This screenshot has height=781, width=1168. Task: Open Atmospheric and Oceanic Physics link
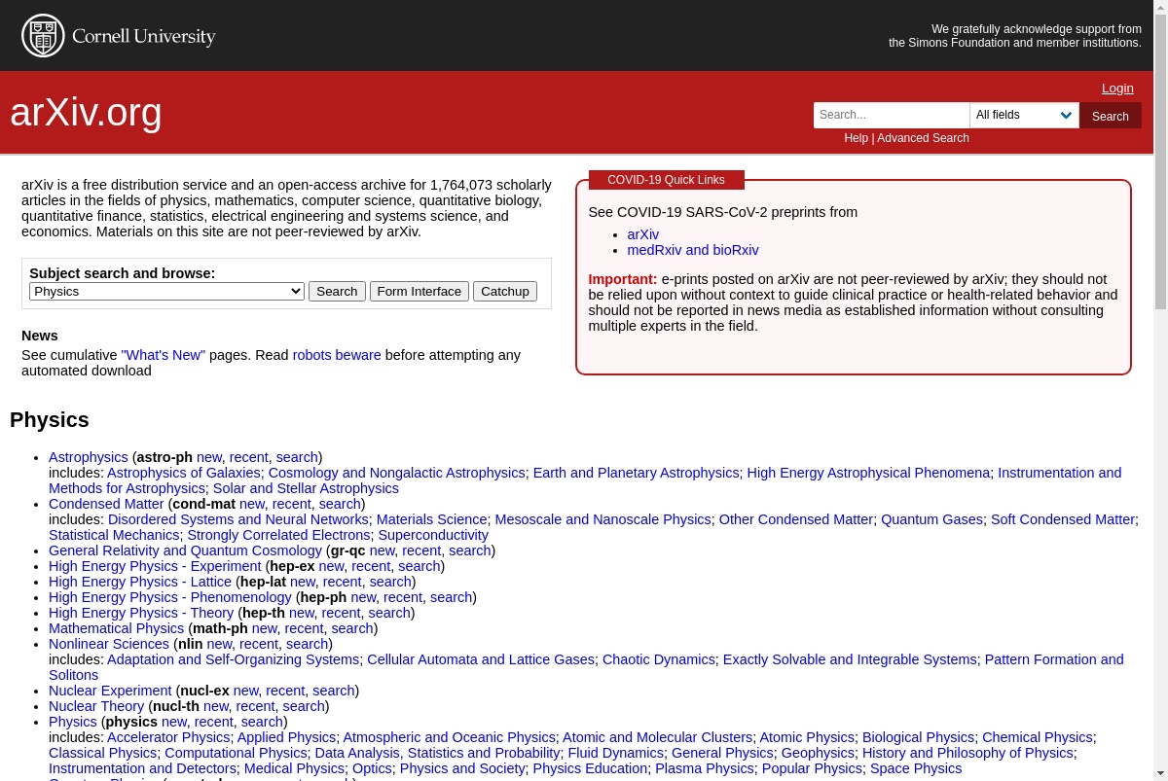[x=449, y=737]
